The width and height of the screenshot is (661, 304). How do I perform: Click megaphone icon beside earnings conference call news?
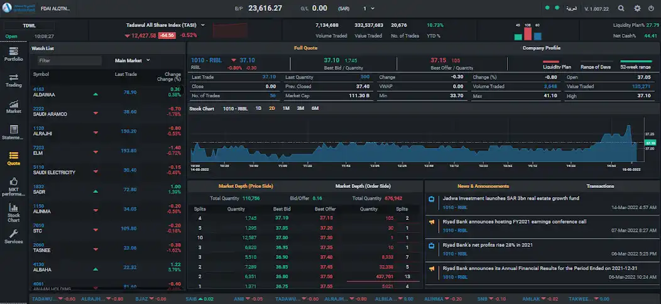pyautogui.click(x=431, y=222)
